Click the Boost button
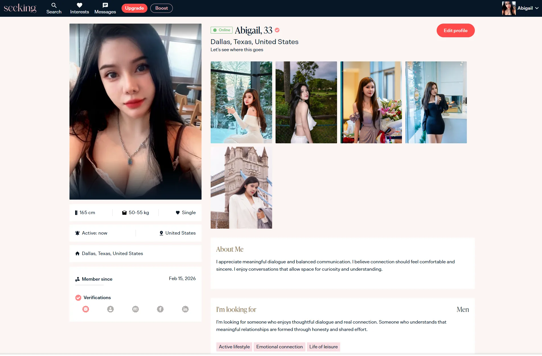Image resolution: width=542 pixels, height=356 pixels. tap(161, 8)
